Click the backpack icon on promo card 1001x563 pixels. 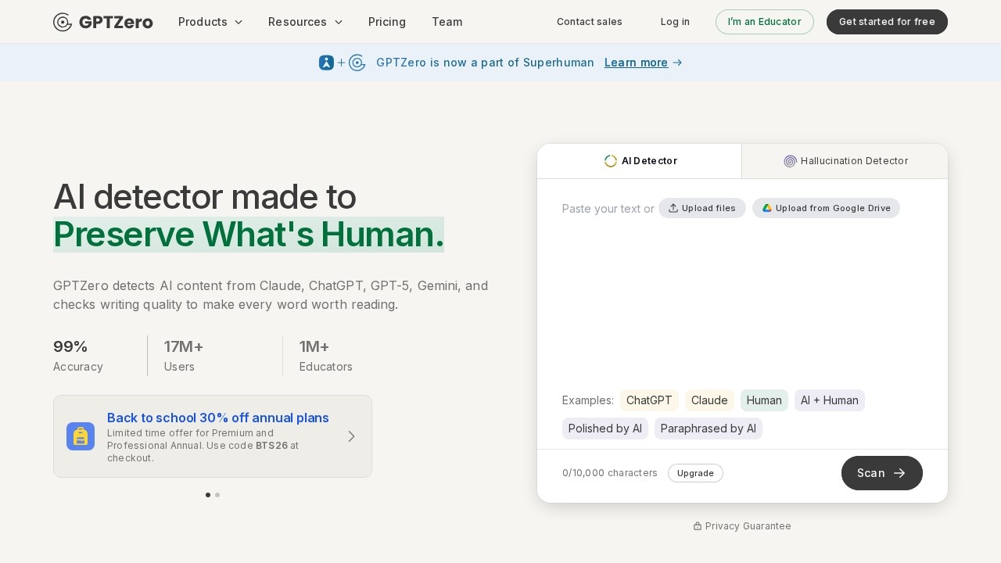click(x=81, y=436)
